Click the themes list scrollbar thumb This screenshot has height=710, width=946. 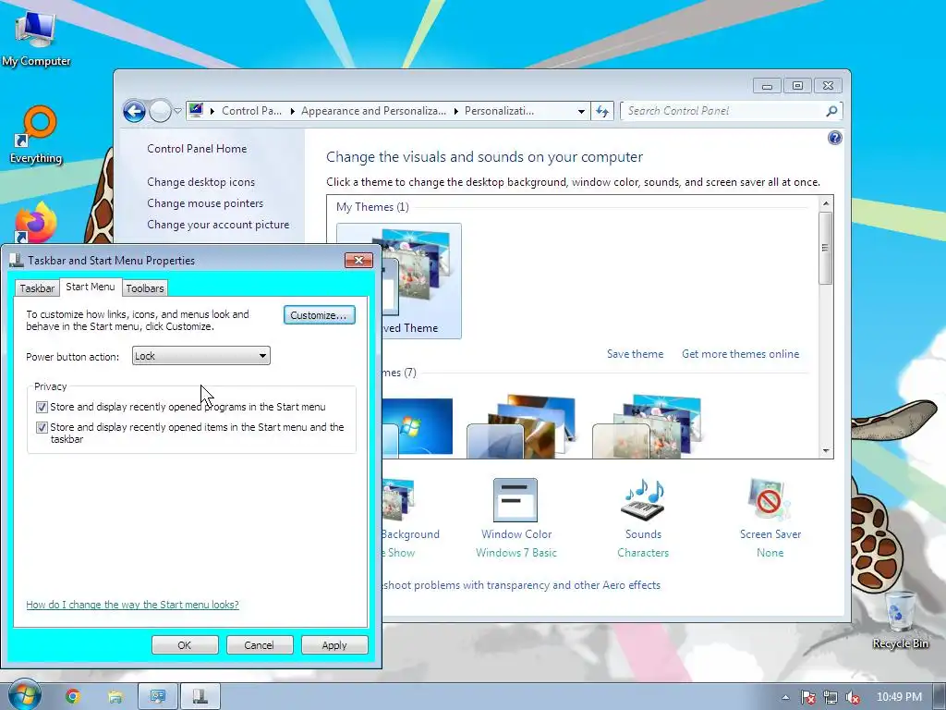pyautogui.click(x=826, y=248)
